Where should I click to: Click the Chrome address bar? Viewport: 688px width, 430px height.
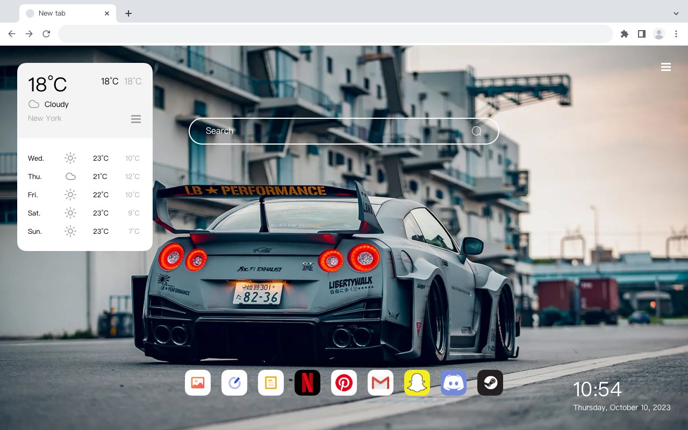point(335,34)
